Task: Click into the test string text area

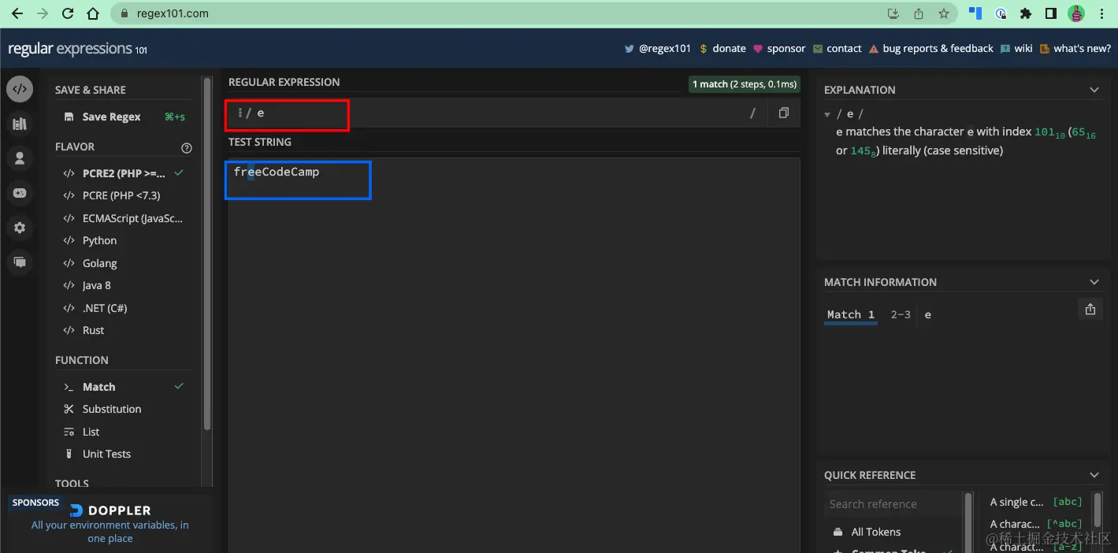Action: coord(514,354)
